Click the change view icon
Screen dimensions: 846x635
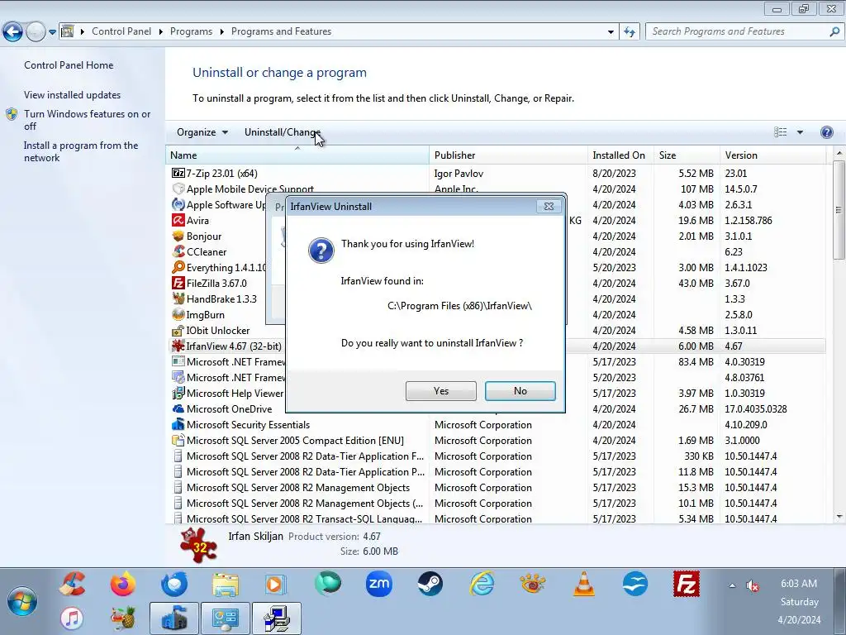[780, 132]
